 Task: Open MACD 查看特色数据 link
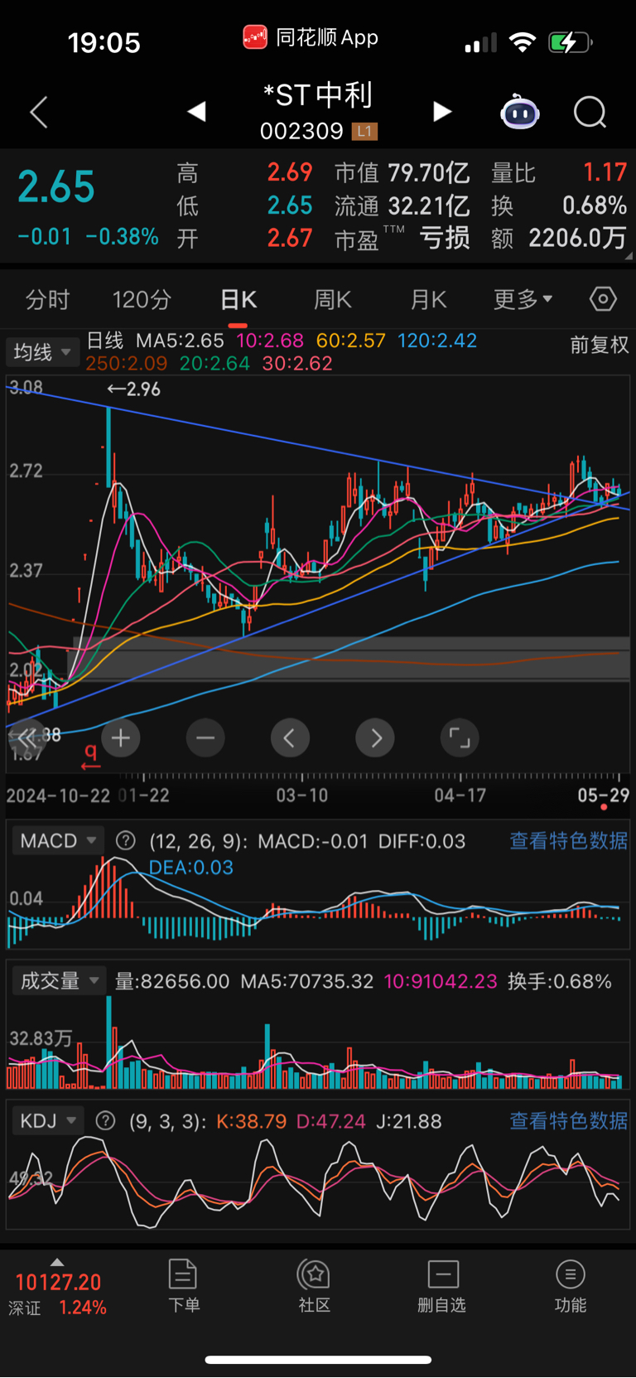pos(569,841)
